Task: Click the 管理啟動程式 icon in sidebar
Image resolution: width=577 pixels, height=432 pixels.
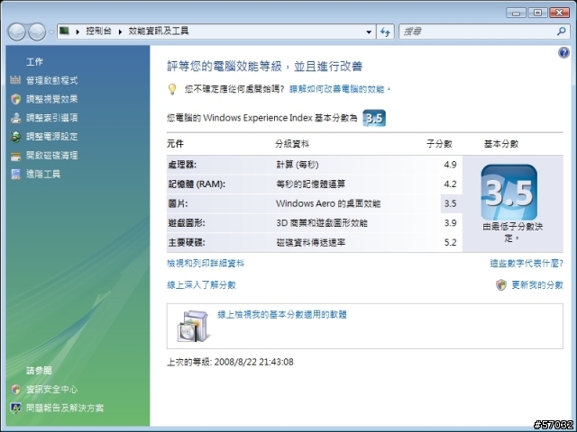Action: click(15, 80)
